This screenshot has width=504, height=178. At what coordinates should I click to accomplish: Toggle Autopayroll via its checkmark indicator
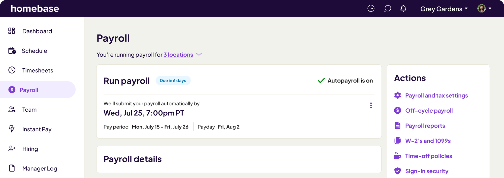coord(321,80)
